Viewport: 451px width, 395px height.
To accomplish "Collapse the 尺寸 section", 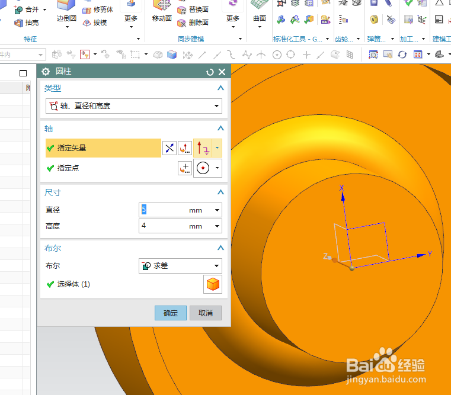I will (220, 192).
